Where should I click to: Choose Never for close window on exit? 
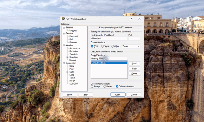click(105, 86)
